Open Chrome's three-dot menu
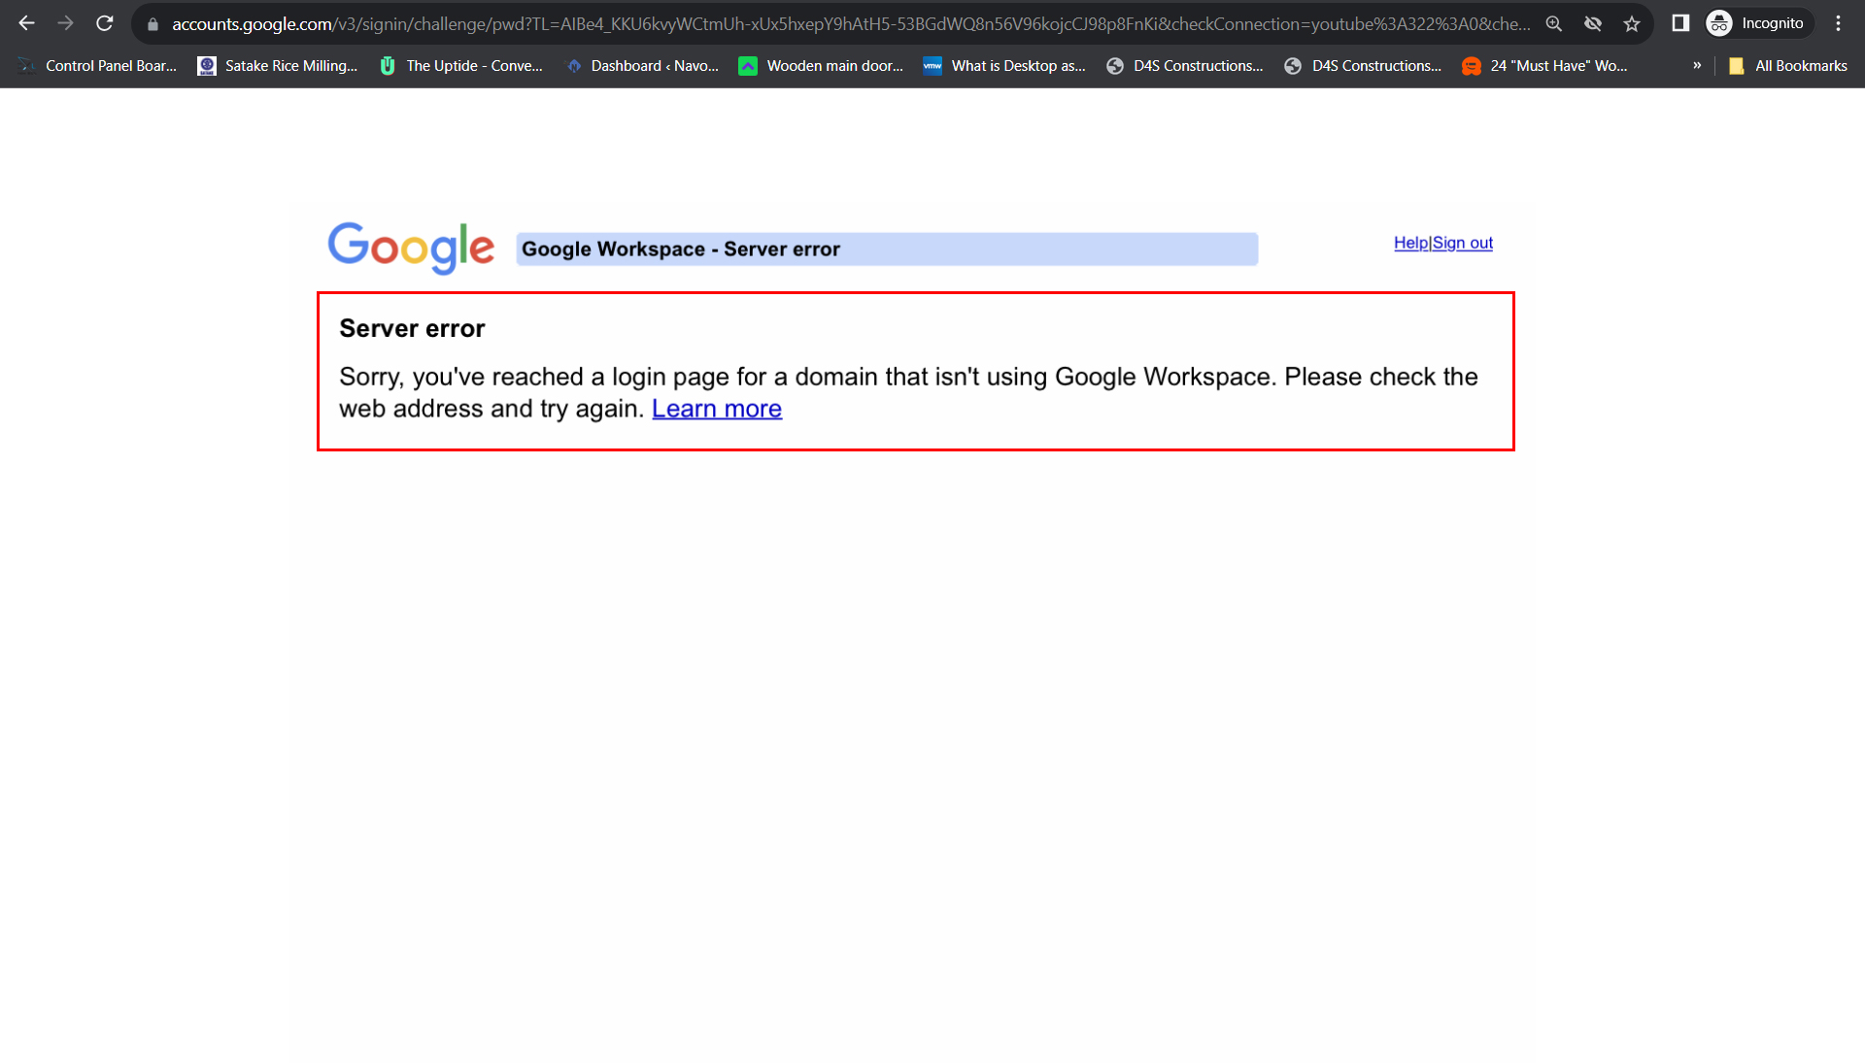 coord(1839,23)
